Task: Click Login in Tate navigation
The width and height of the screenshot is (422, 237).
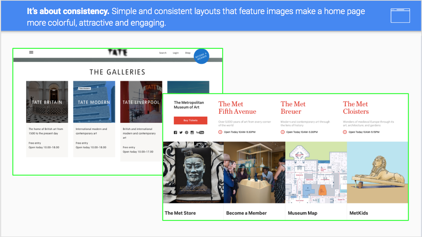Action: tap(176, 53)
